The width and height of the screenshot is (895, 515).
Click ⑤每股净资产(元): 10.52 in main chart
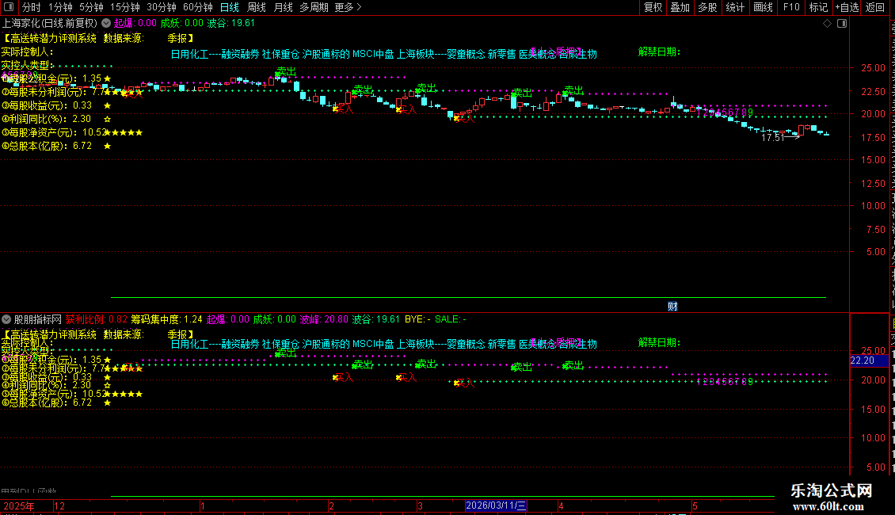[x=55, y=132]
